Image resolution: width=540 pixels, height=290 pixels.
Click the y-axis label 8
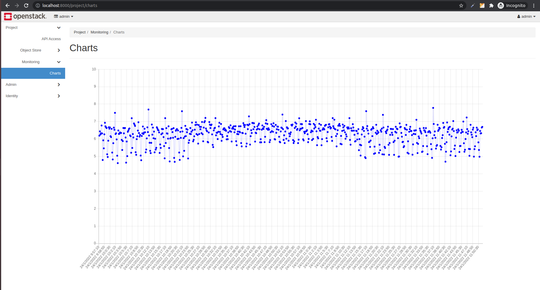pyautogui.click(x=95, y=104)
